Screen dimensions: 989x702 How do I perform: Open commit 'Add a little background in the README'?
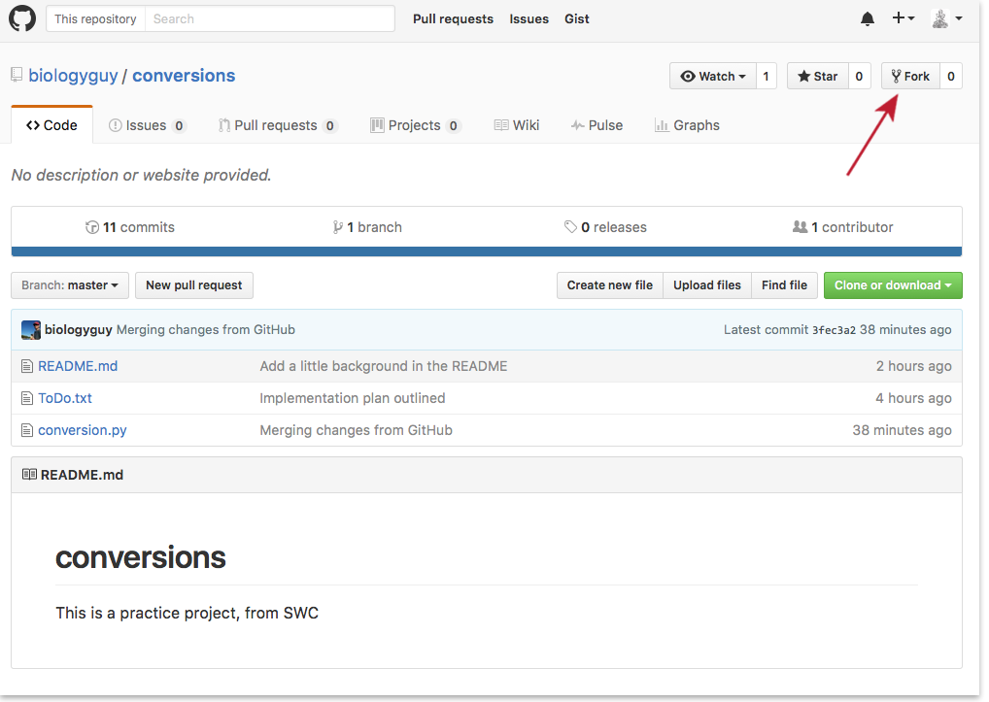(x=384, y=366)
